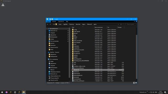Jump to legacy in the address path

point(84,24)
